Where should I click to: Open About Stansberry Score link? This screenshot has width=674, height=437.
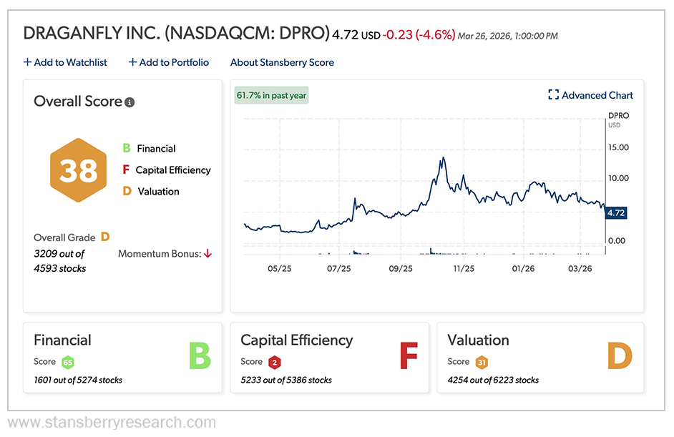[282, 62]
